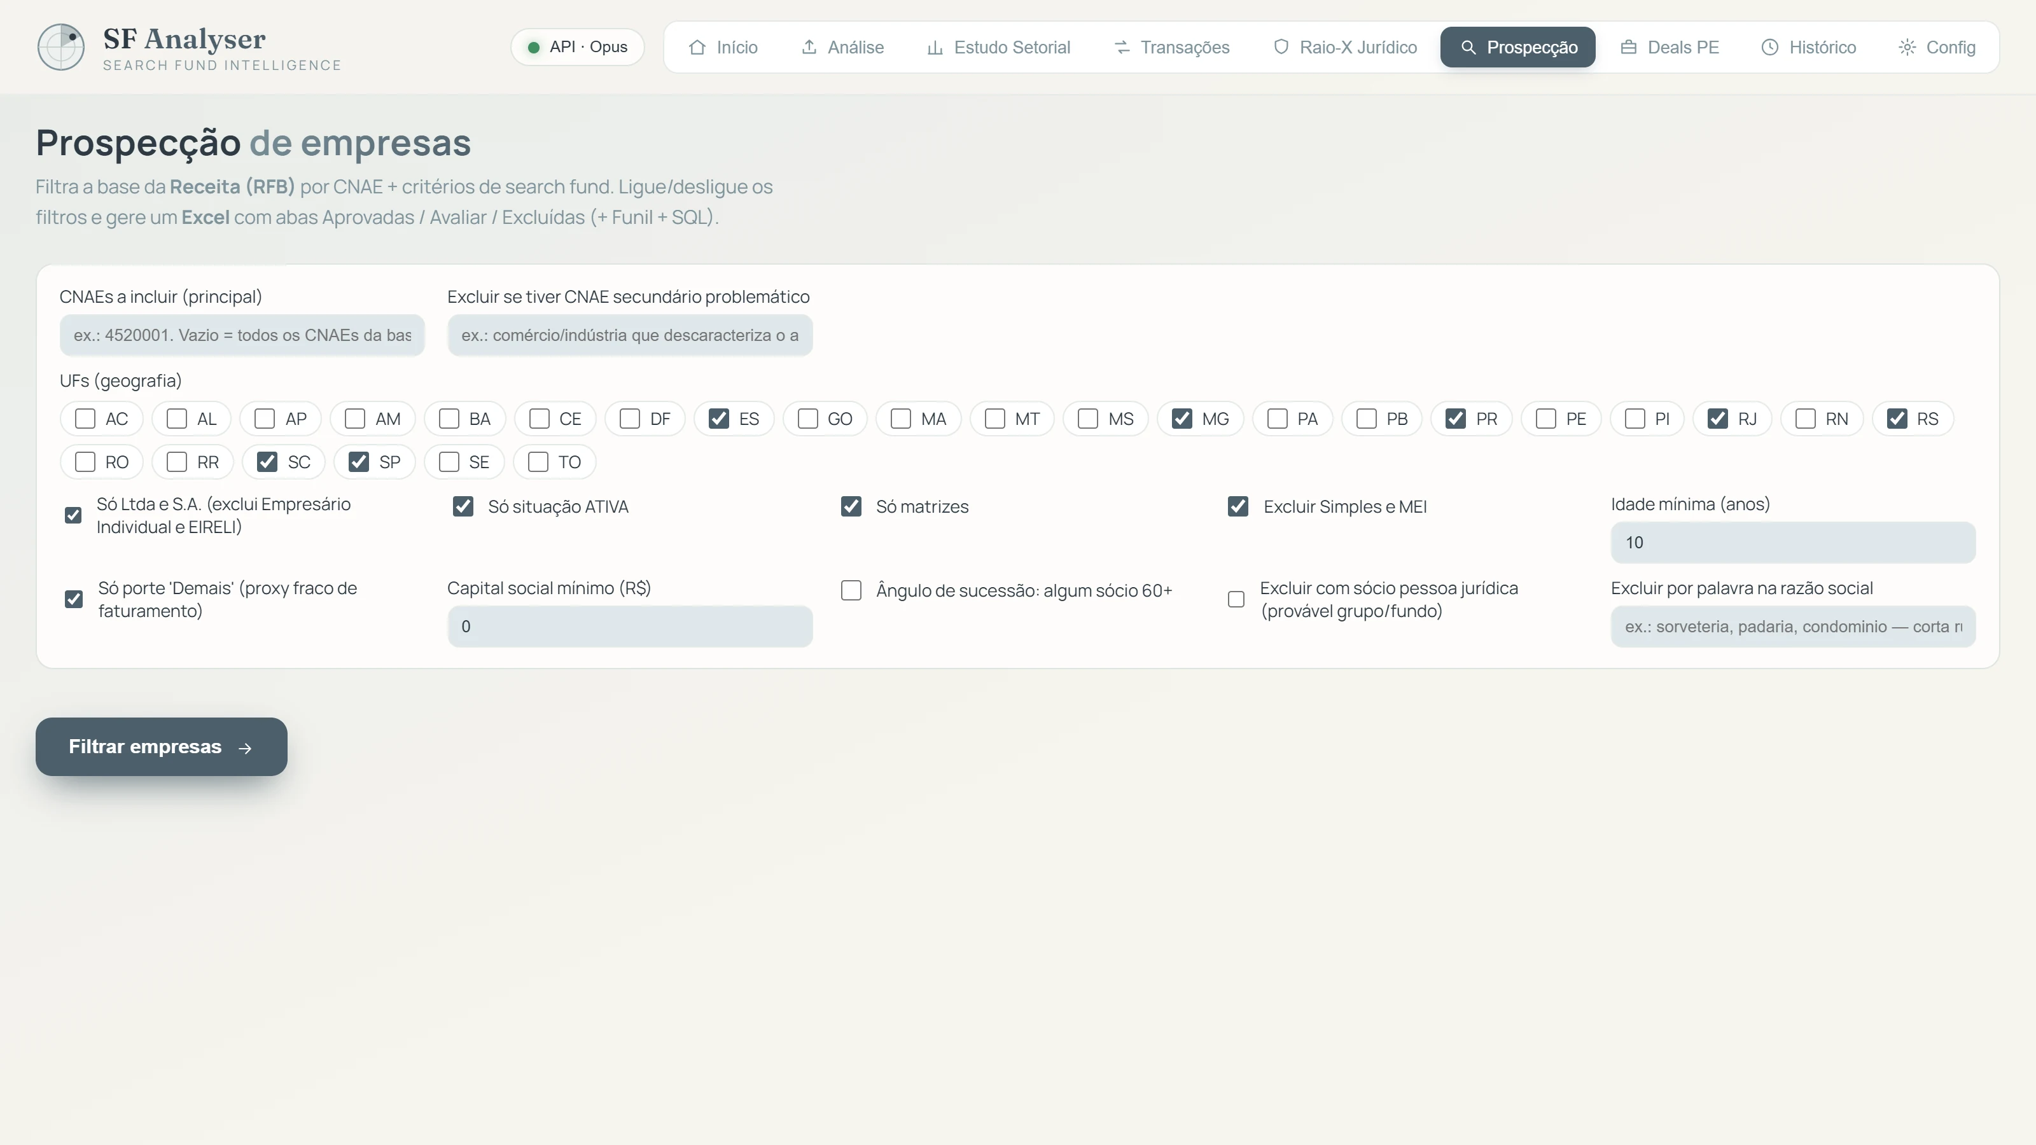This screenshot has width=2036, height=1145.
Task: Click the swap arrows icon beside Transações
Action: click(1122, 48)
